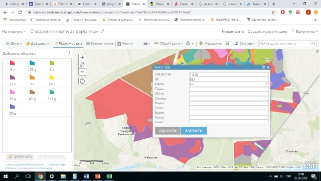Image resolution: width=321 pixels, height=181 pixels.
Task: Reload the browser page
Action: pyautogui.click(x=20, y=12)
